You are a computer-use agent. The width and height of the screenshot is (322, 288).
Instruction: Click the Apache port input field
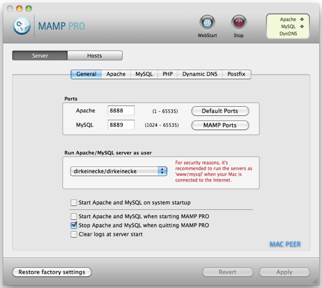tap(121, 110)
